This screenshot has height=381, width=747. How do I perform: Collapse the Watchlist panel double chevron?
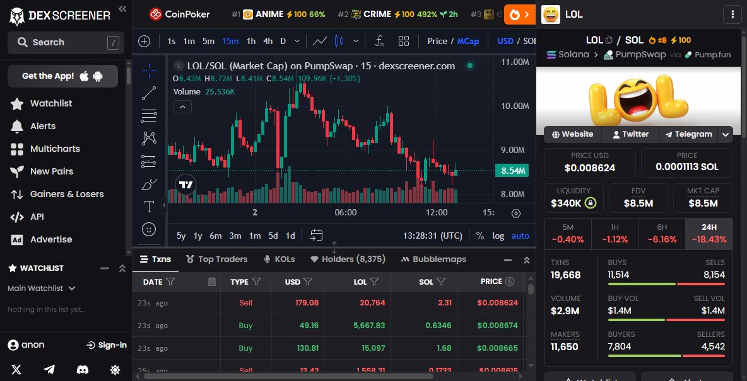click(x=122, y=268)
